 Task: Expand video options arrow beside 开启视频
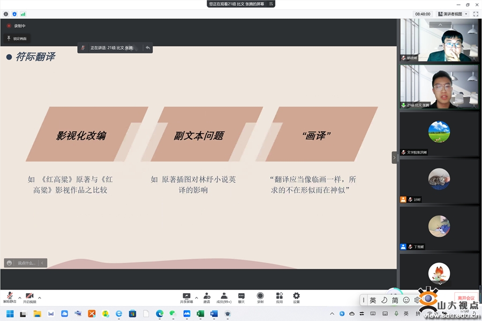click(40, 297)
